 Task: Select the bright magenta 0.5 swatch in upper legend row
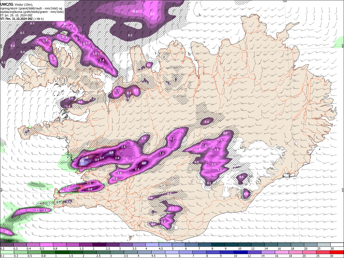tap(46, 245)
